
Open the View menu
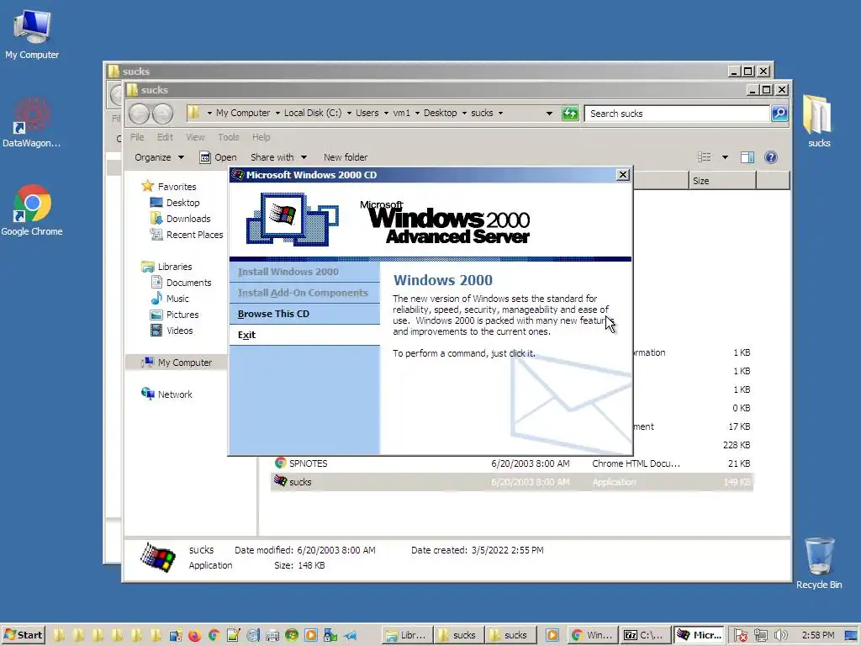pos(195,137)
